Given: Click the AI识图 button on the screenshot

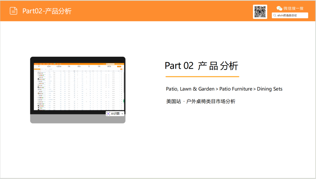Looking at the screenshot, I should pyautogui.click(x=115, y=113).
